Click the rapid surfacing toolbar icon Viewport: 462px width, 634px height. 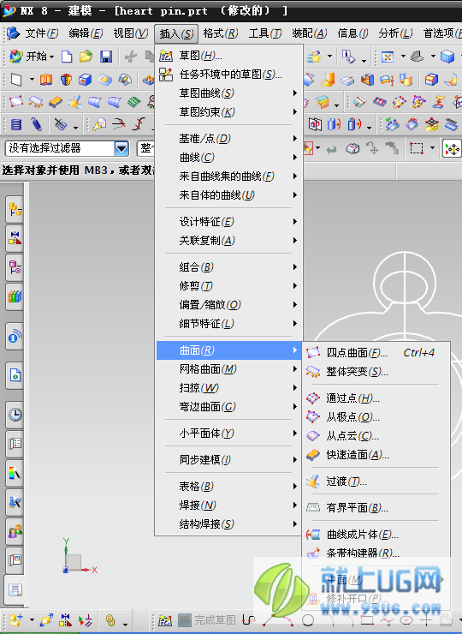point(56,101)
